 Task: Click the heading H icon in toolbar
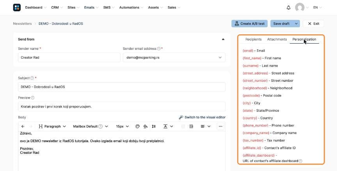pyautogui.click(x=41, y=126)
